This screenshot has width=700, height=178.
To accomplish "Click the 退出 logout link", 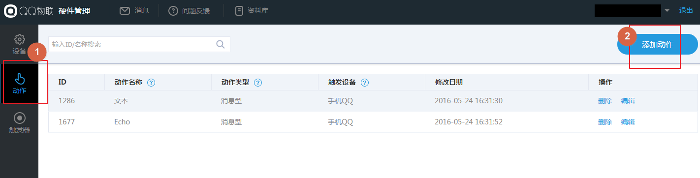I will (x=686, y=10).
